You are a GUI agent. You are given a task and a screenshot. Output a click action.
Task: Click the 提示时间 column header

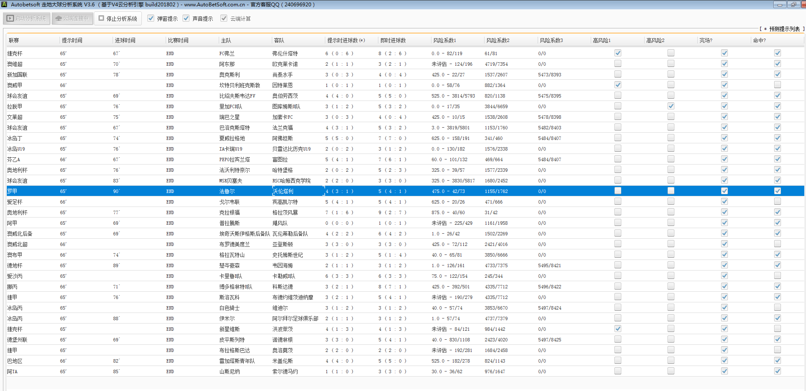(x=72, y=40)
